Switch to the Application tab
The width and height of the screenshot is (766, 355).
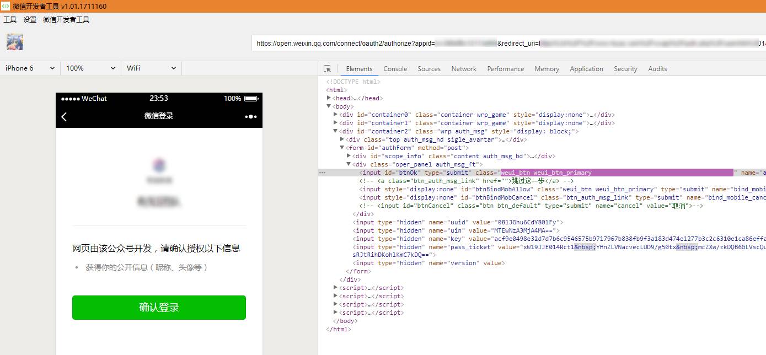[x=587, y=69]
